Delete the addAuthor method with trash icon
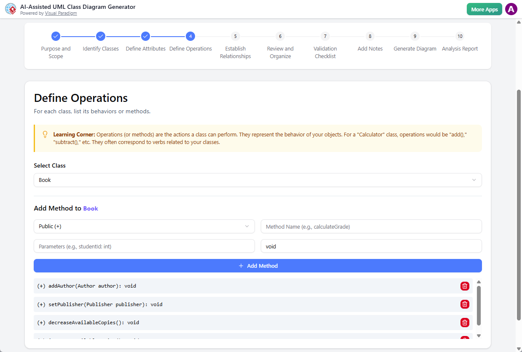Viewport: 522px width, 352px height. tap(465, 286)
